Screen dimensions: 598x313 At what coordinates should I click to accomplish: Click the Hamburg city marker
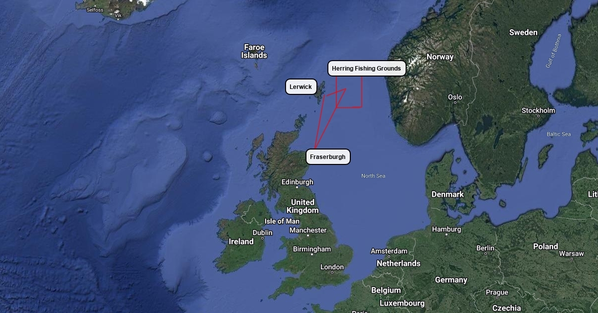click(x=447, y=235)
